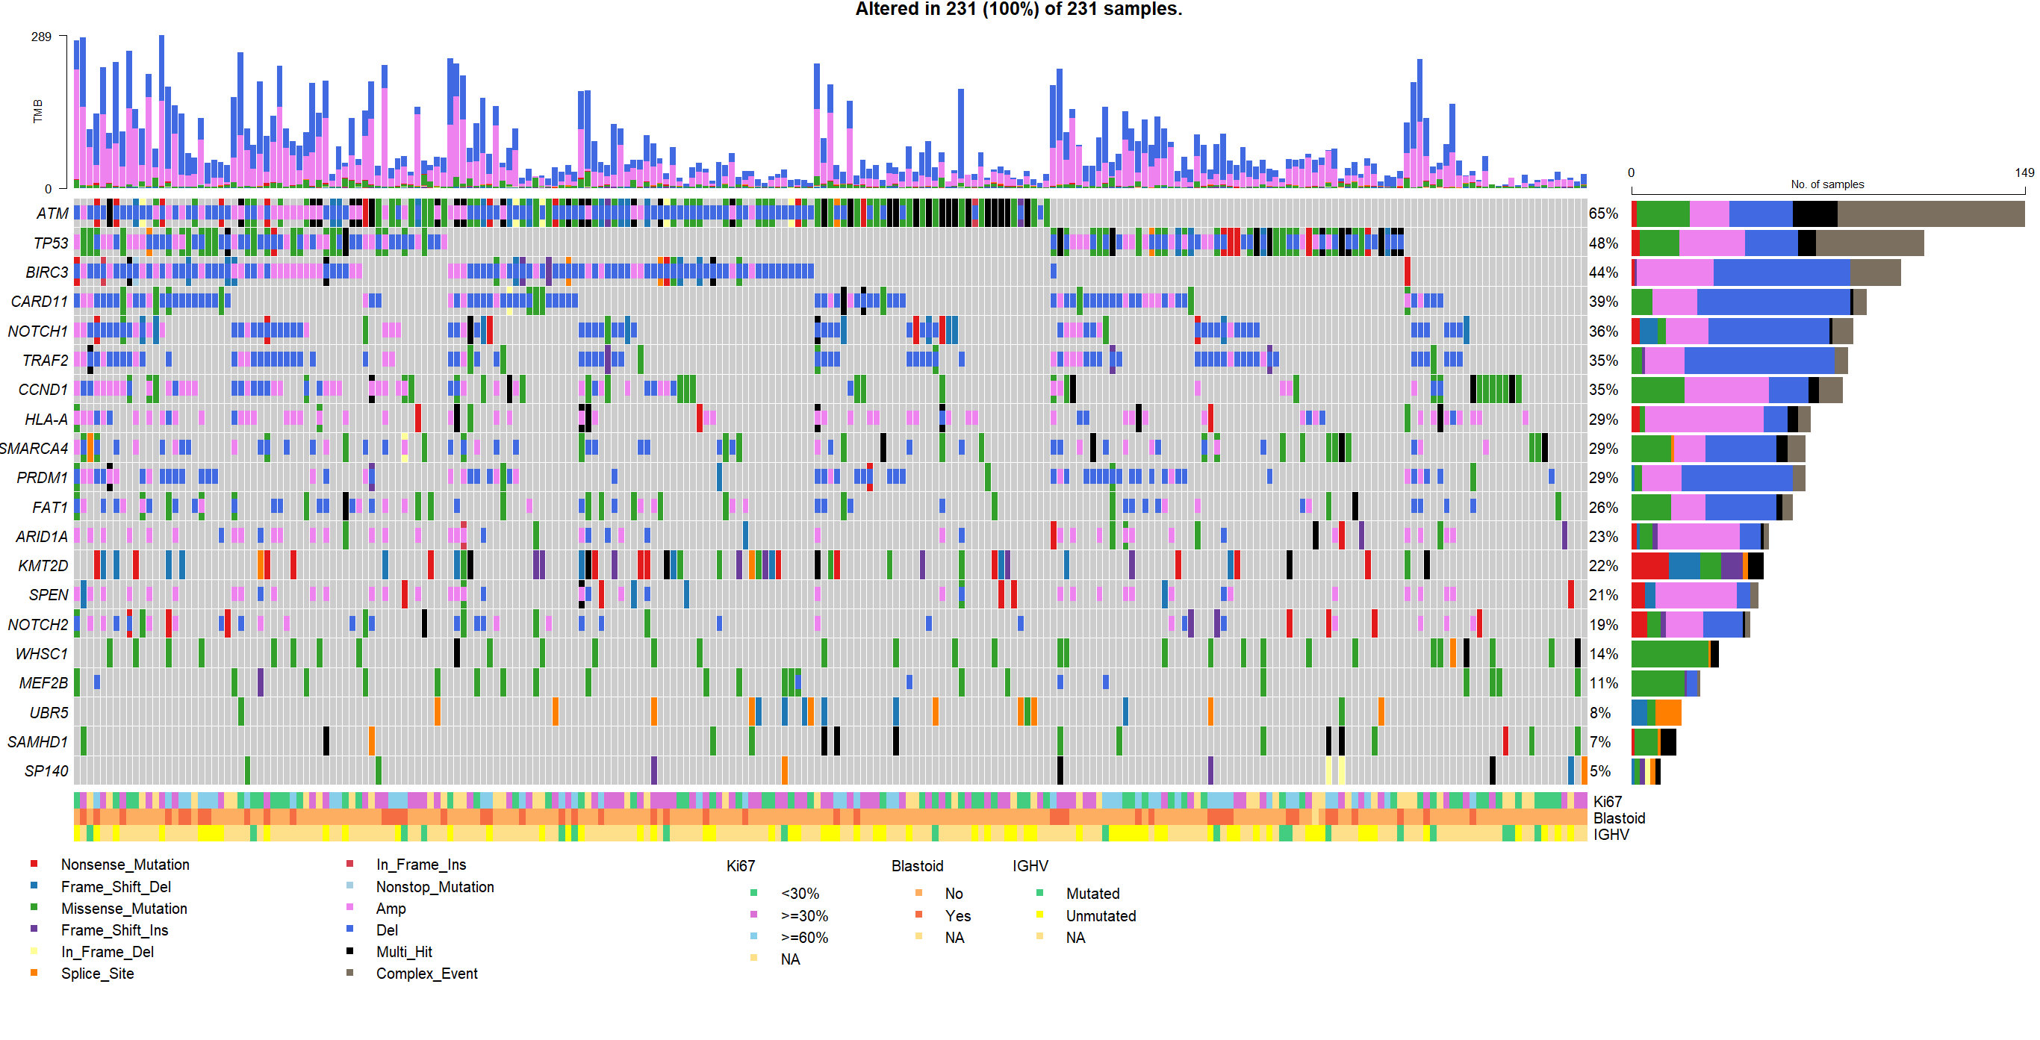
Task: Select the Ki67 <30% legend entry
Action: pos(800,894)
